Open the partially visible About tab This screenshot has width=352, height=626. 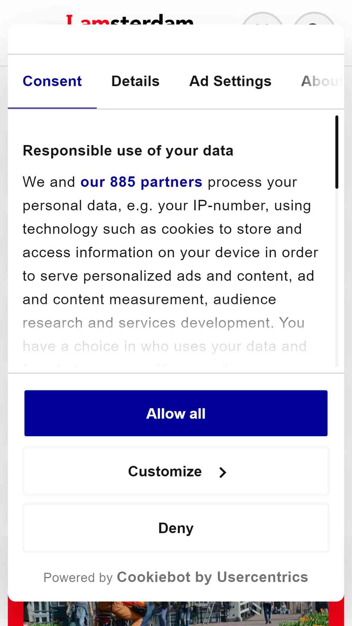[322, 82]
